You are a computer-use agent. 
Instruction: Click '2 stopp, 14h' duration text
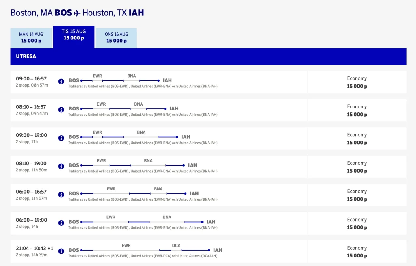click(27, 227)
